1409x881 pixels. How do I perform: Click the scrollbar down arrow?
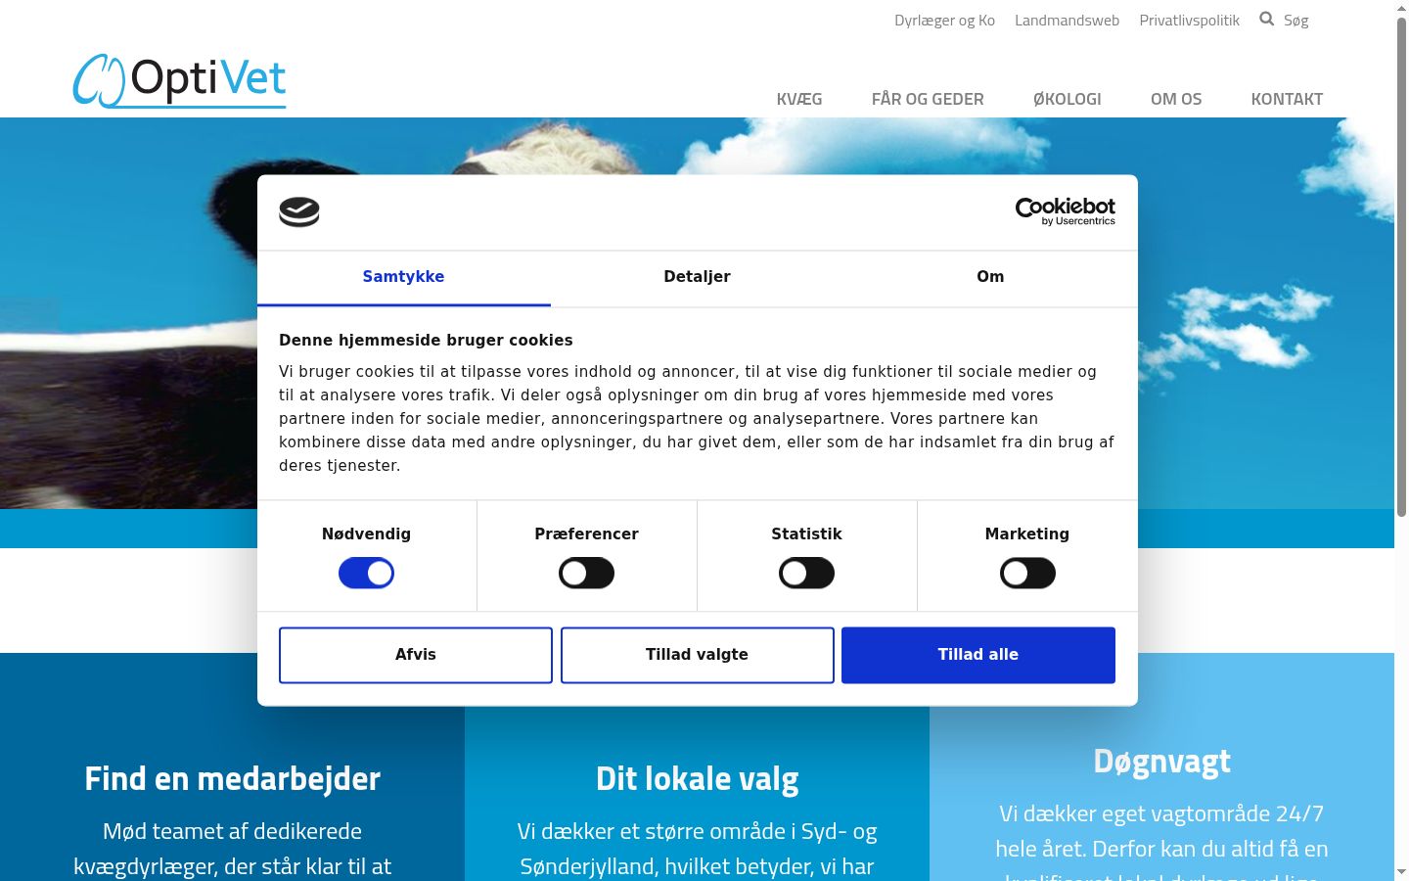pyautogui.click(x=1401, y=872)
